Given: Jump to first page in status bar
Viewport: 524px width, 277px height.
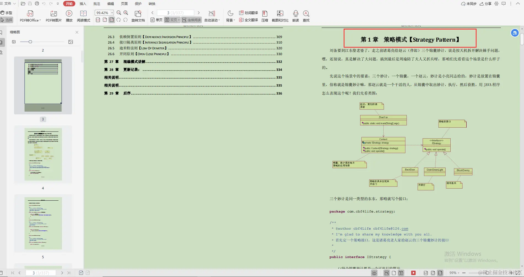Looking at the screenshot, I should click(13, 273).
